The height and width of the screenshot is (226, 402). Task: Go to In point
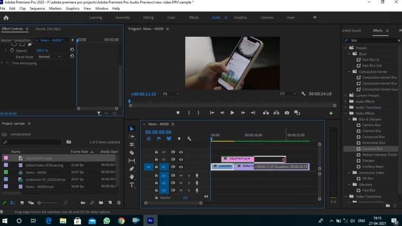(212, 113)
